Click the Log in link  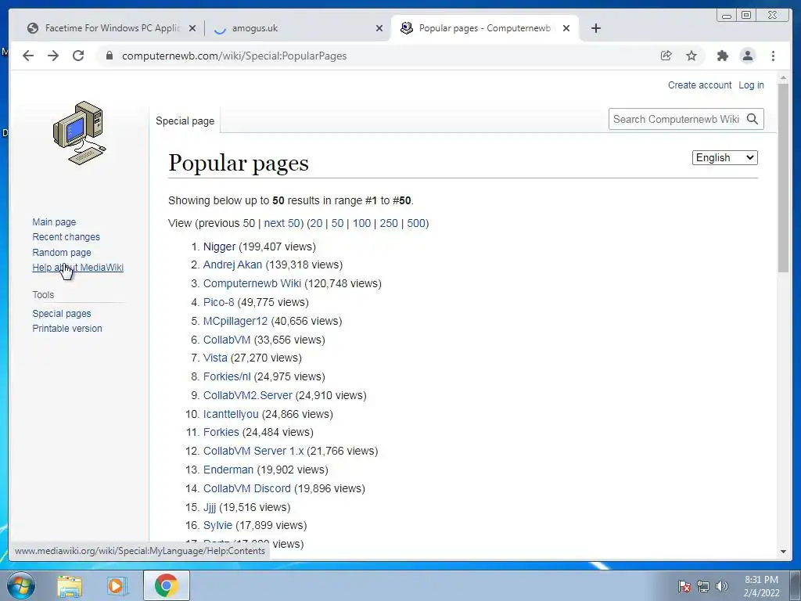(x=751, y=85)
